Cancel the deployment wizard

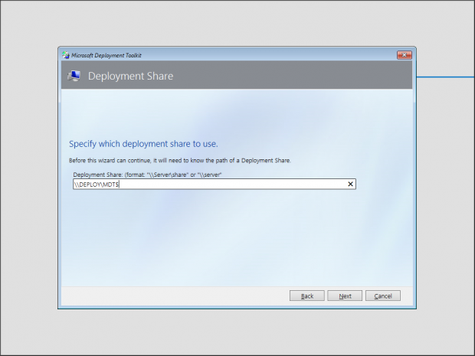tap(382, 296)
